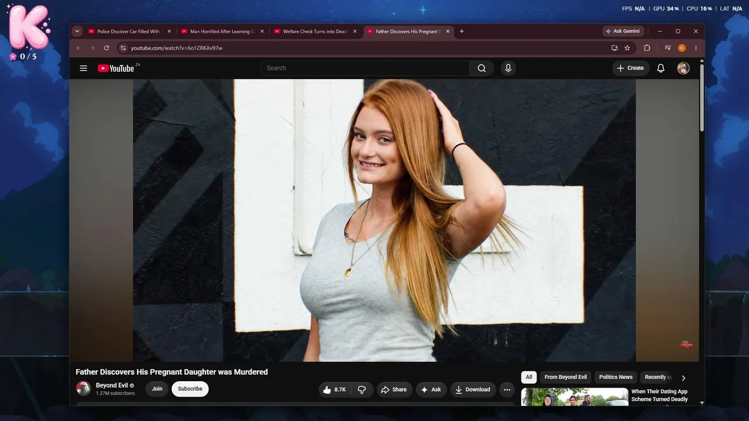Click the Ask button with sparkle

(431, 389)
